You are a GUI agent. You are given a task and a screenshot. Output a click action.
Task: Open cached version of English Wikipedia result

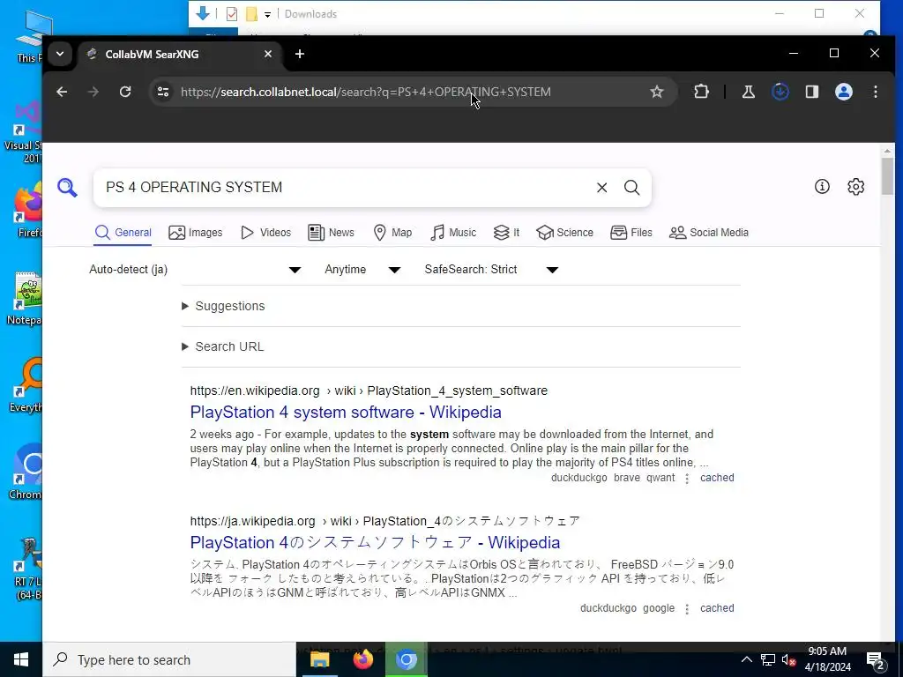tap(717, 478)
